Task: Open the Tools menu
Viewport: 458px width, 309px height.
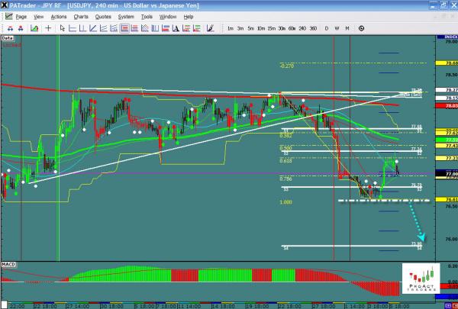Action: click(x=147, y=15)
